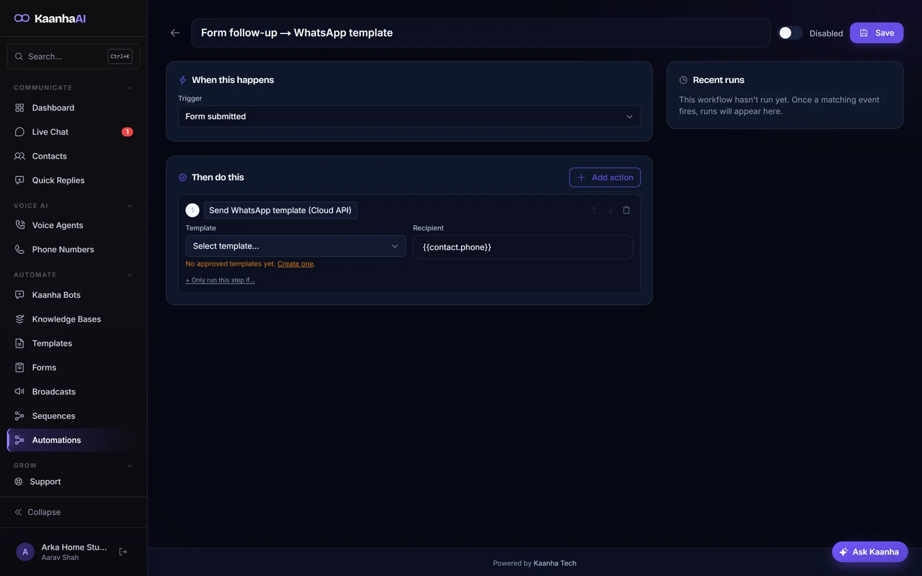The width and height of the screenshot is (922, 576).
Task: Click the Forms clipboard icon
Action: pos(20,367)
